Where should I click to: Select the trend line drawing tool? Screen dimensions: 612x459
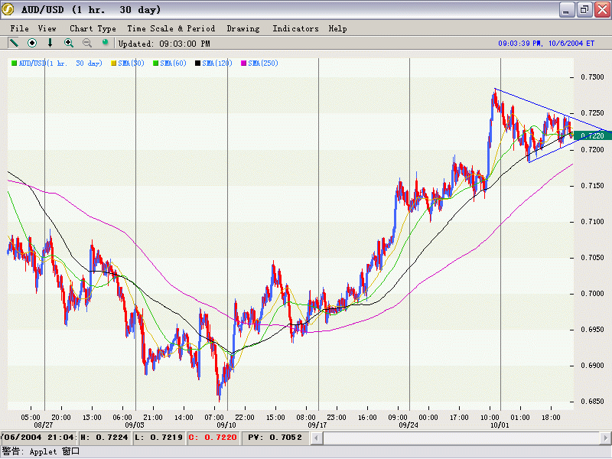click(x=14, y=43)
